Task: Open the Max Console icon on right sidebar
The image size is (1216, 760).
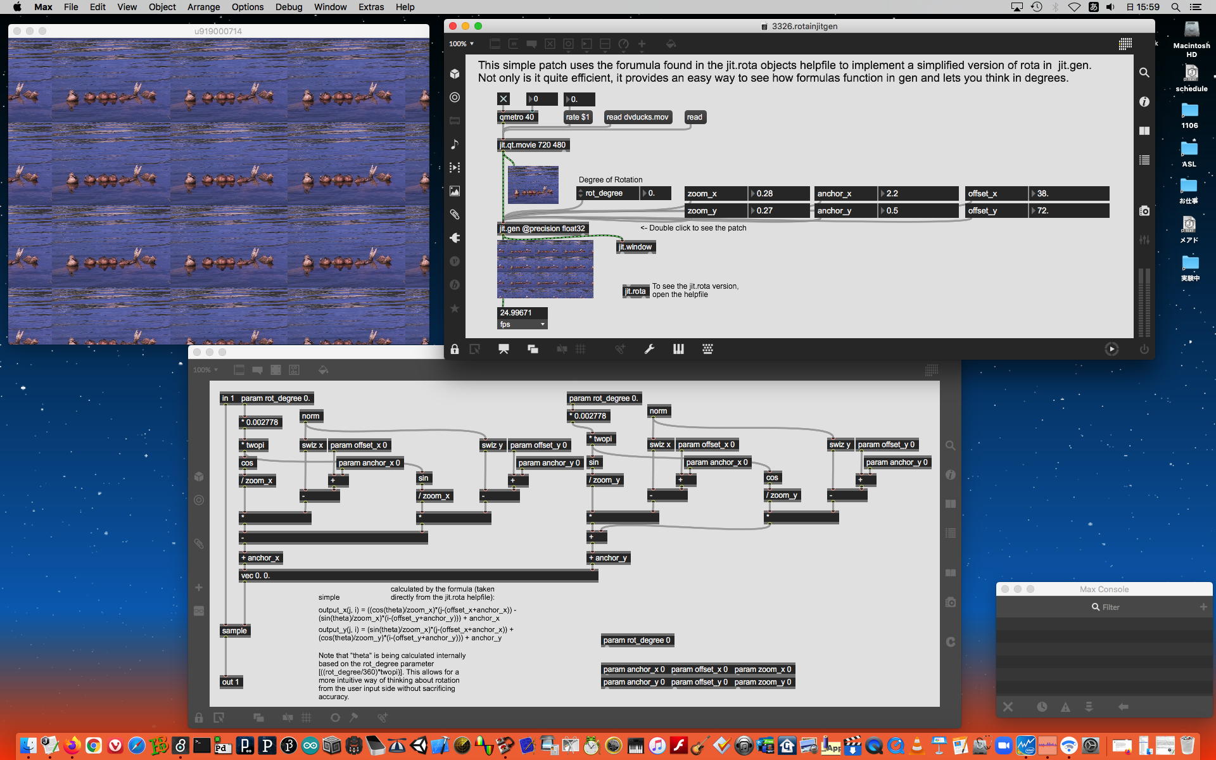Action: point(1144,160)
